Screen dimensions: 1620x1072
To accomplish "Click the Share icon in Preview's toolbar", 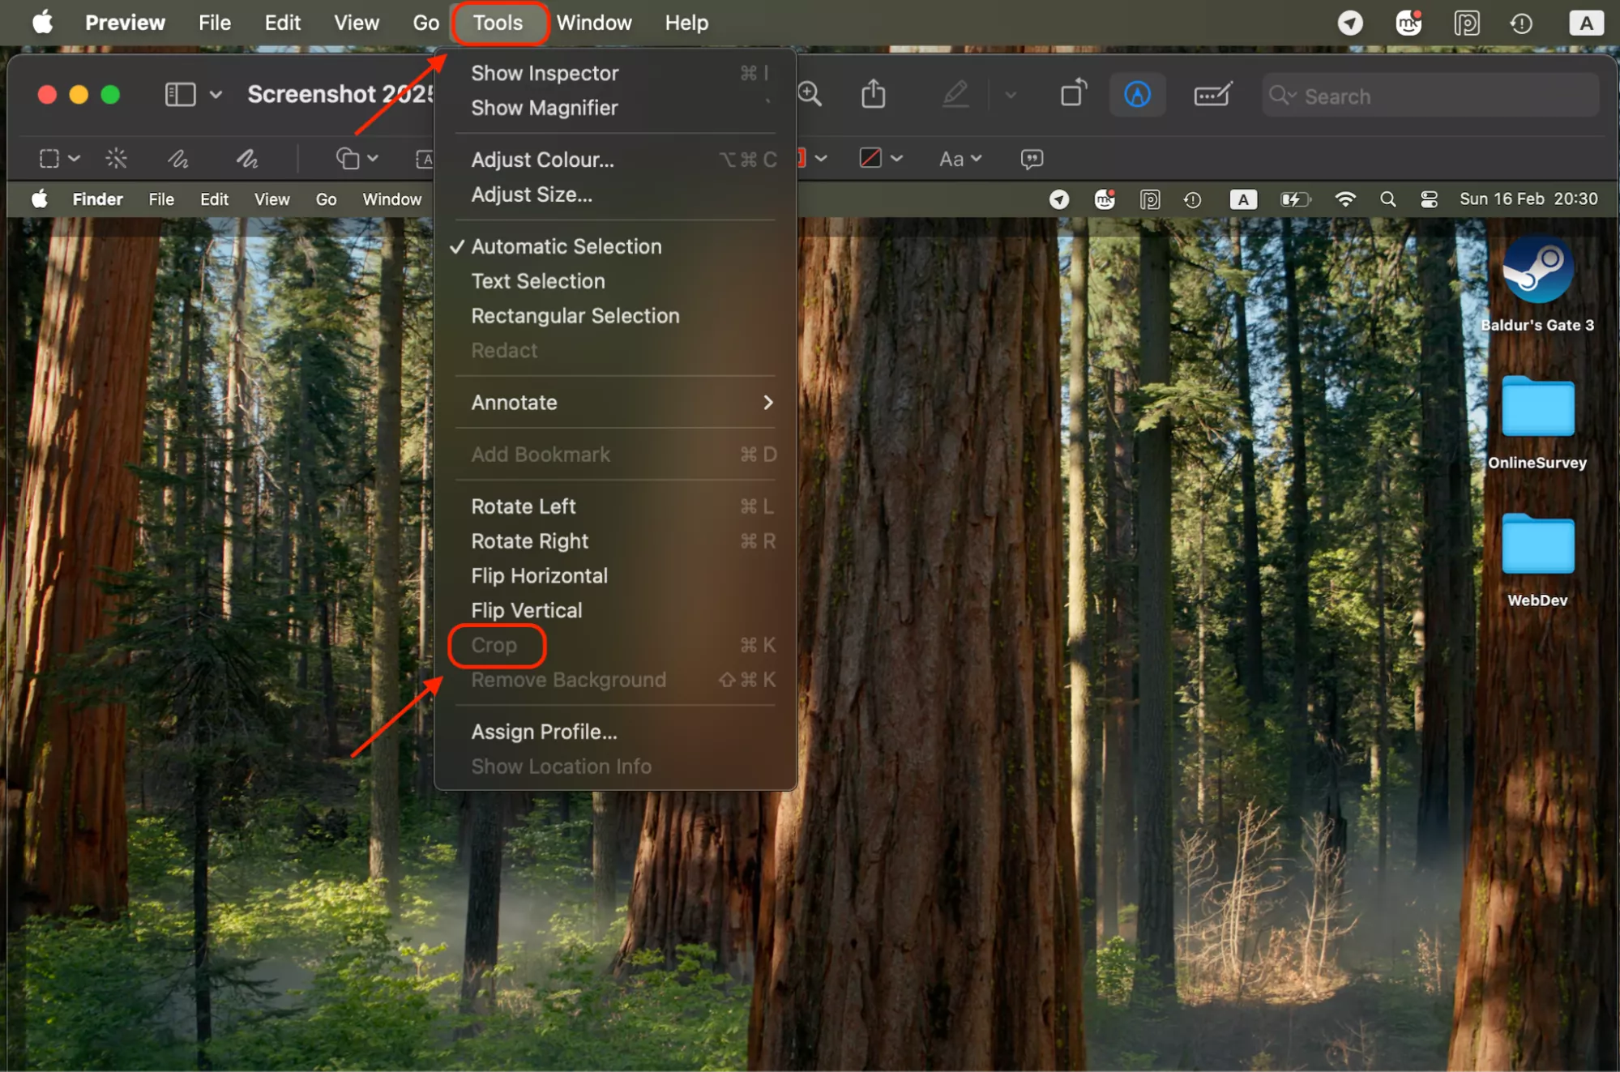I will pyautogui.click(x=873, y=94).
